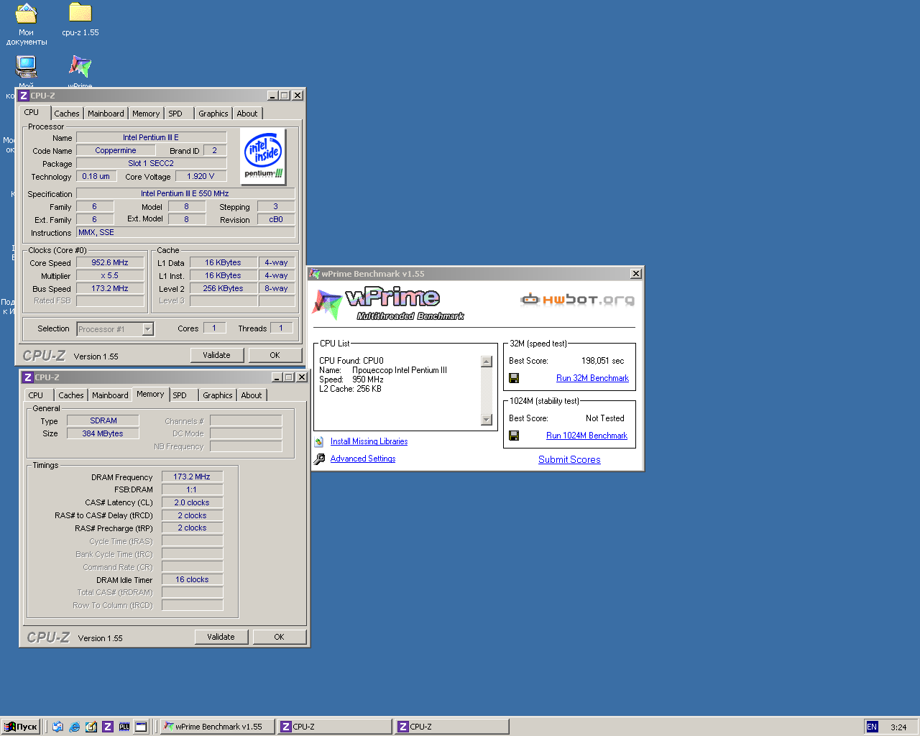Launch CPU-Z from the quick launch bar

point(108,727)
